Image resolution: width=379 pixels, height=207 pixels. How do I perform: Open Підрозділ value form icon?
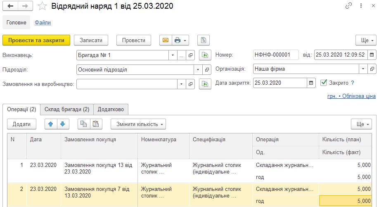[207, 70]
